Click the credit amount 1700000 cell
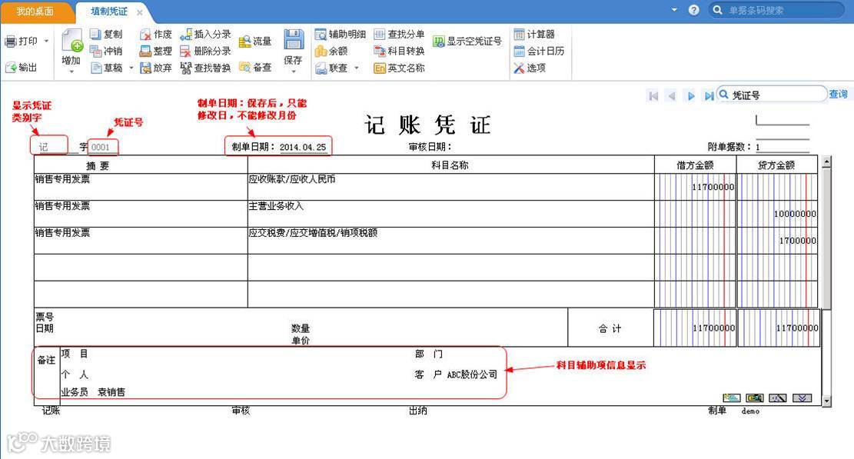Viewport: 854px width, 459px height. click(797, 241)
